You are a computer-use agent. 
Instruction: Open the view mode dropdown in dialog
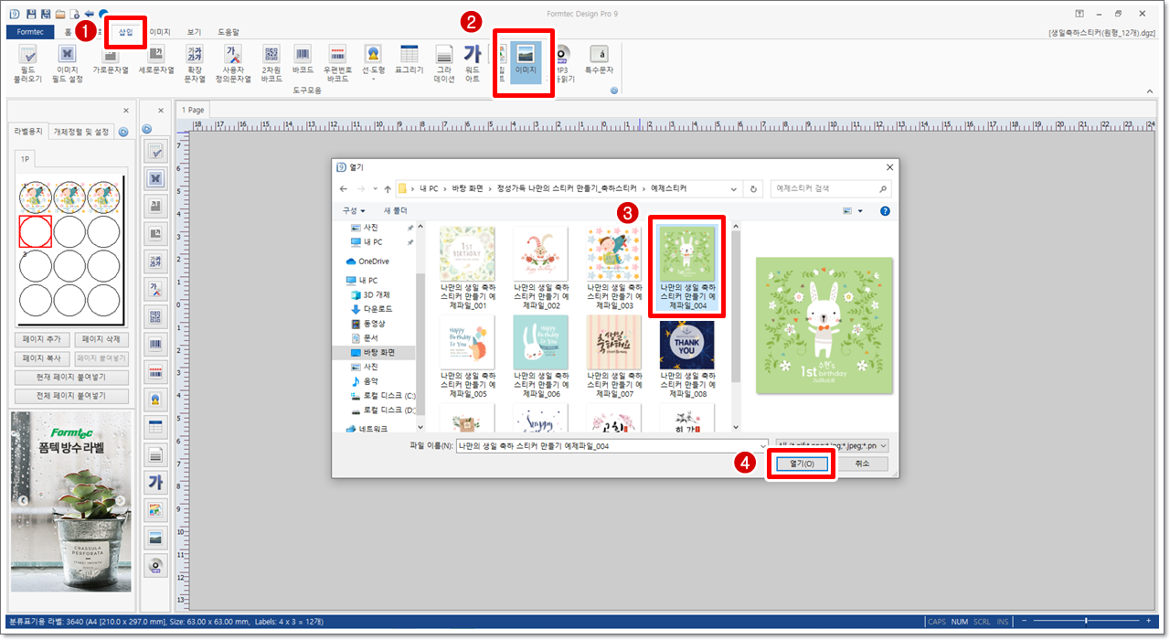(860, 211)
